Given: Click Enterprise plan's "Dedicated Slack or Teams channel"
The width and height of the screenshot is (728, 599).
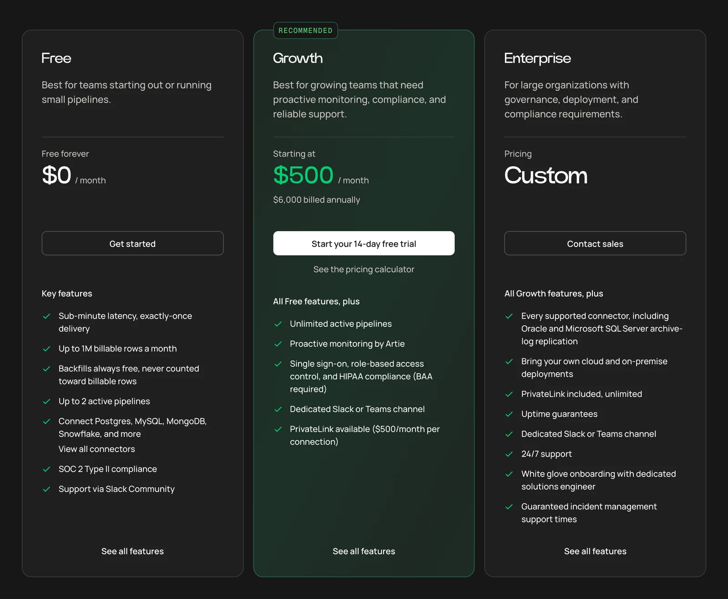Looking at the screenshot, I should click(x=589, y=434).
